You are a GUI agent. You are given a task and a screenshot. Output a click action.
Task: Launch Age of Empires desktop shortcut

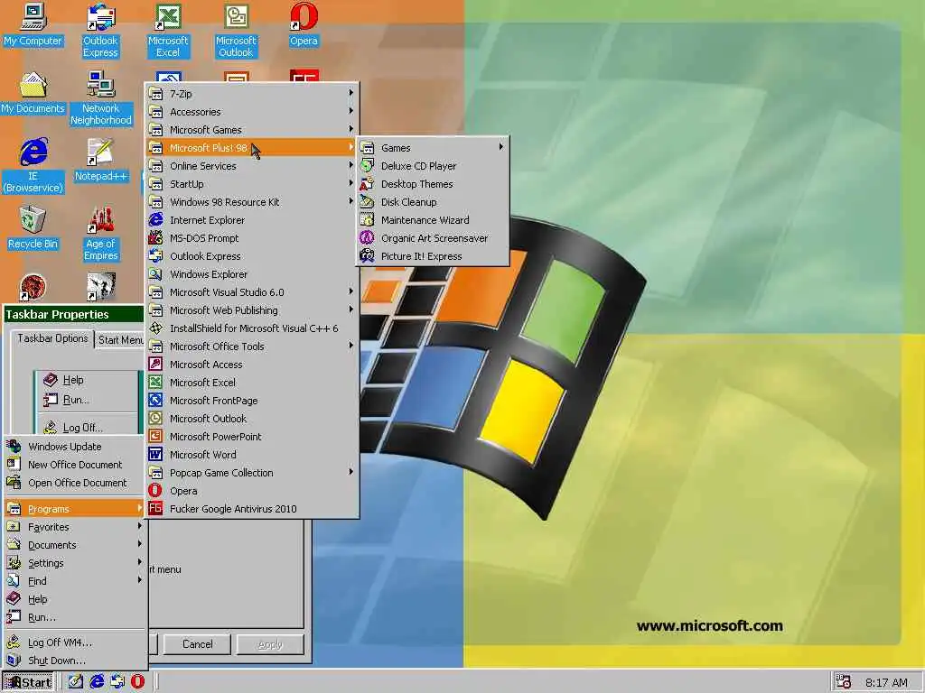pyautogui.click(x=101, y=234)
